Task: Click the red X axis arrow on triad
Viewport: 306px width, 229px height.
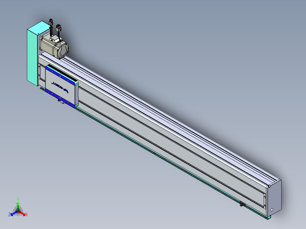Action: pos(24,214)
